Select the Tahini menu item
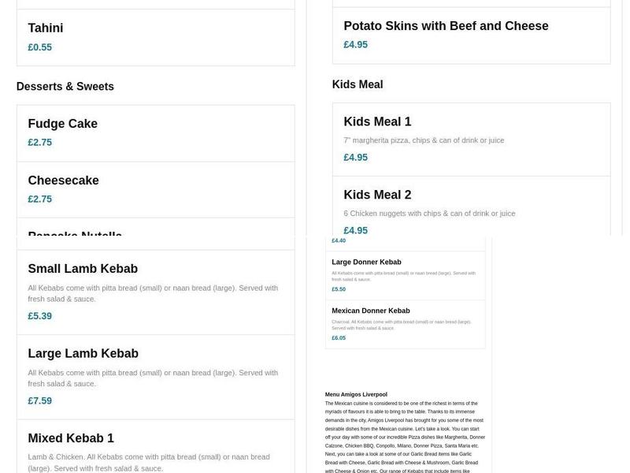This screenshot has height=473, width=630. coord(46,28)
